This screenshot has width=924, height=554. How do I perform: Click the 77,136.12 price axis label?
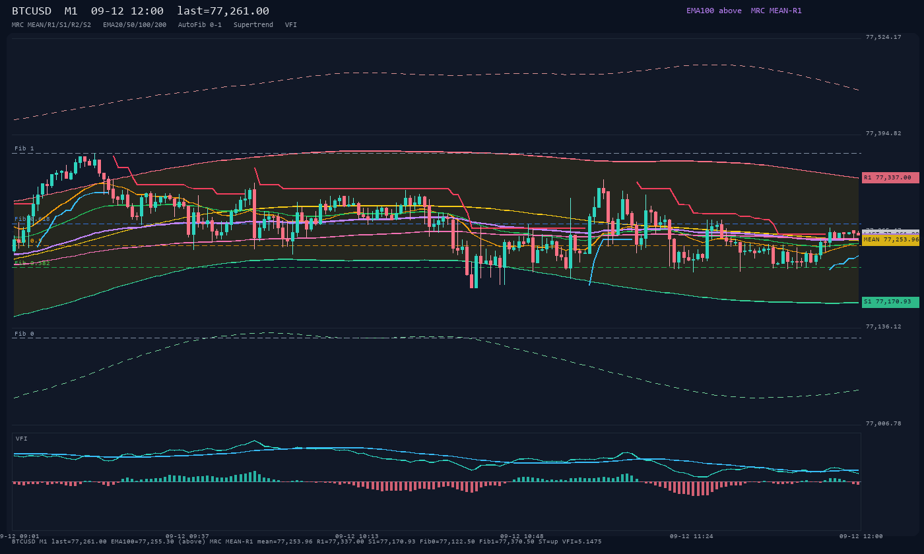pyautogui.click(x=883, y=326)
